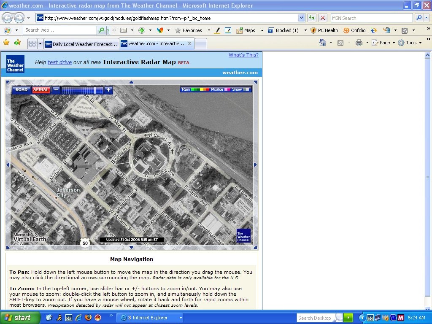Add to Favorites with the plus-star icon
432x324 pixels.
tap(17, 43)
